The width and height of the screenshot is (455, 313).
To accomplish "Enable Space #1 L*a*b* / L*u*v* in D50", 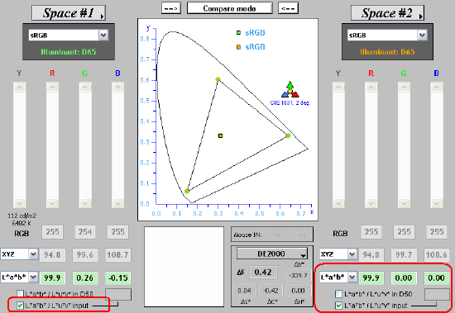I will [x=20, y=294].
